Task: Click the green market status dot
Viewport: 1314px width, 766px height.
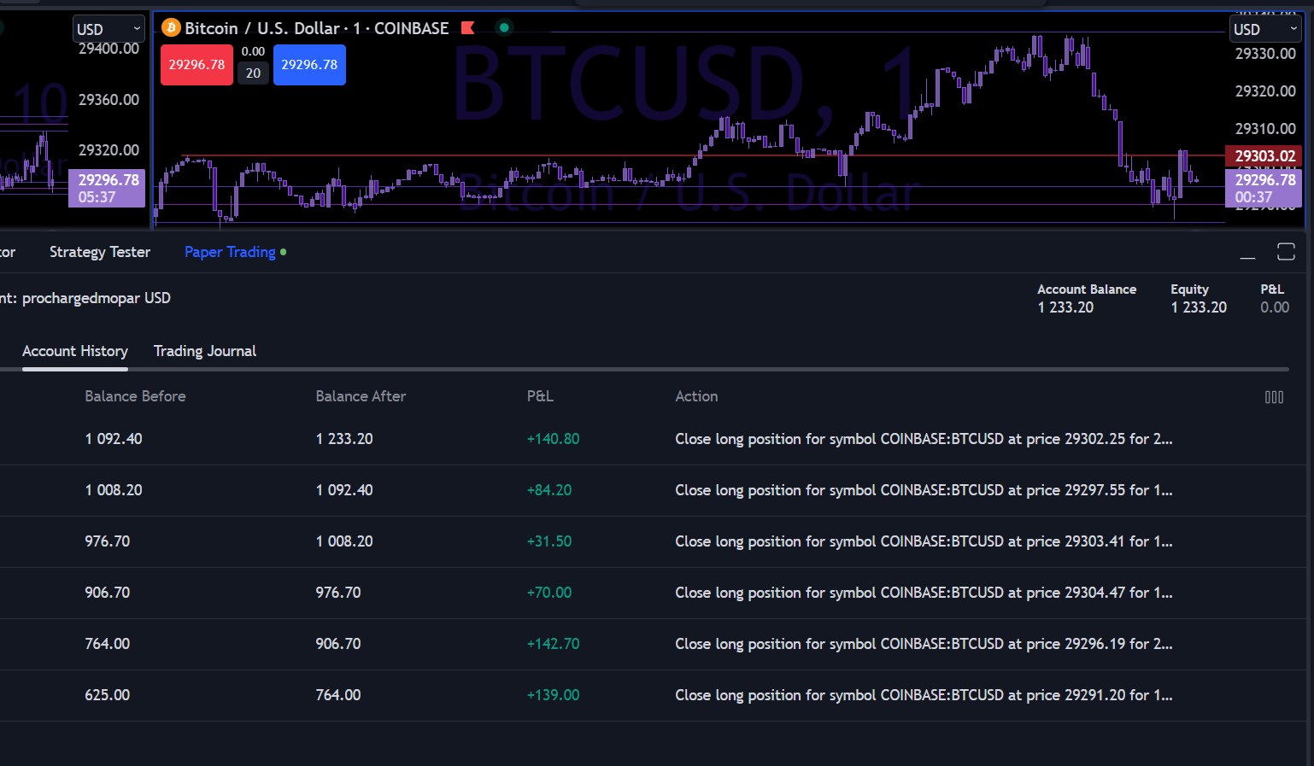Action: [504, 28]
